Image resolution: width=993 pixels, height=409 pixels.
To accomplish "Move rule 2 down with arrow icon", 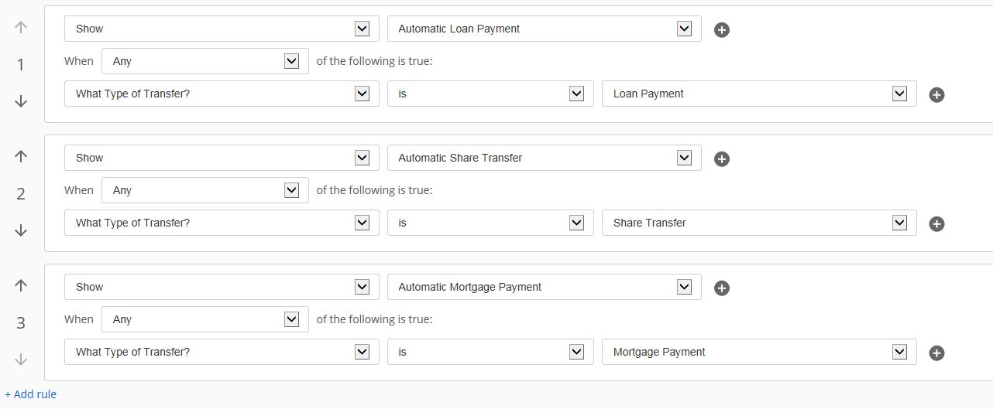I will coord(21,230).
